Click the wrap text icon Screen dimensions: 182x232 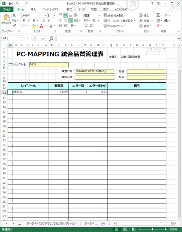[x=76, y=15]
